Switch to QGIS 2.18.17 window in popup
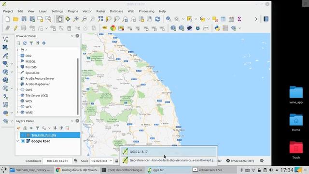Image resolution: width=309 pixels, height=174 pixels. [x=169, y=151]
